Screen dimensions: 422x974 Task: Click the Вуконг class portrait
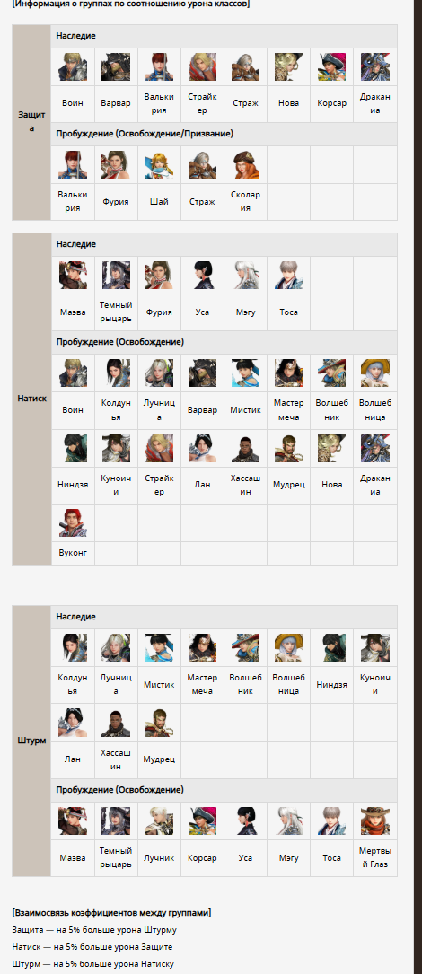[73, 523]
